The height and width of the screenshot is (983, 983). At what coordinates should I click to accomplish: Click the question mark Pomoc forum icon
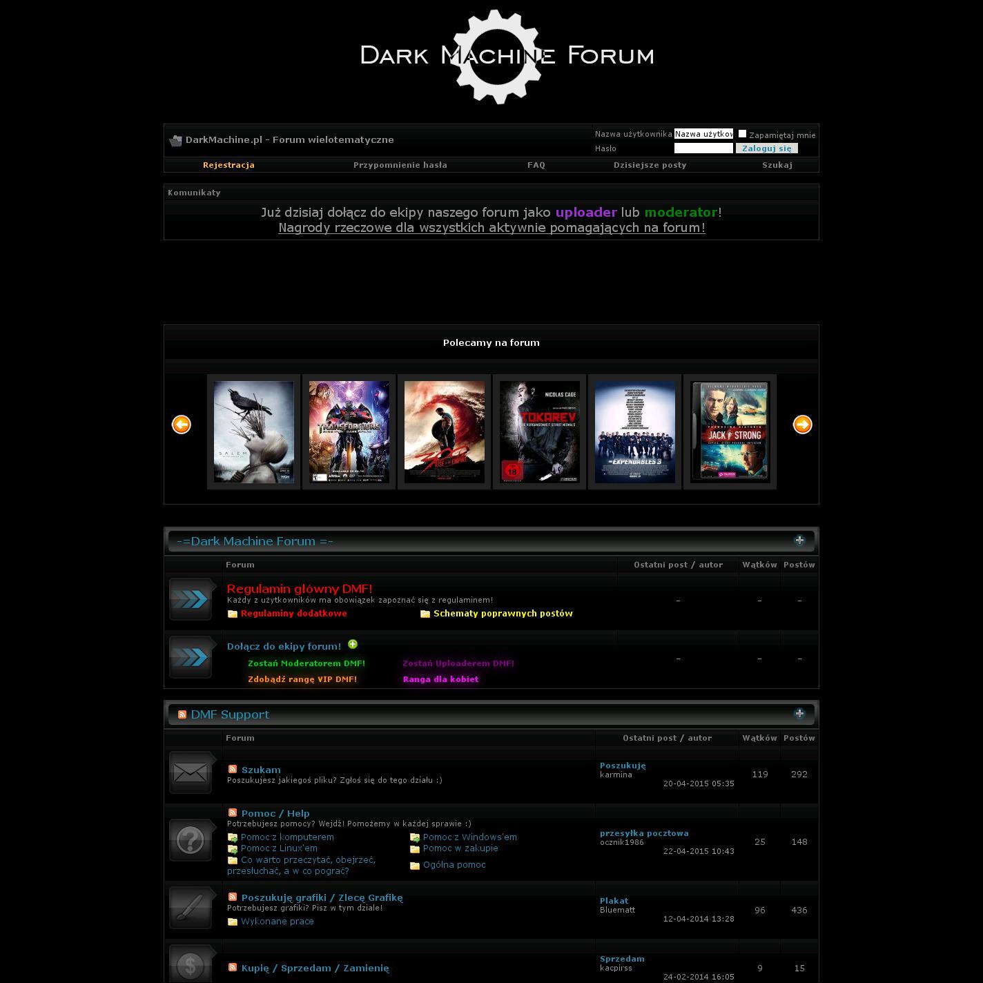coord(191,840)
